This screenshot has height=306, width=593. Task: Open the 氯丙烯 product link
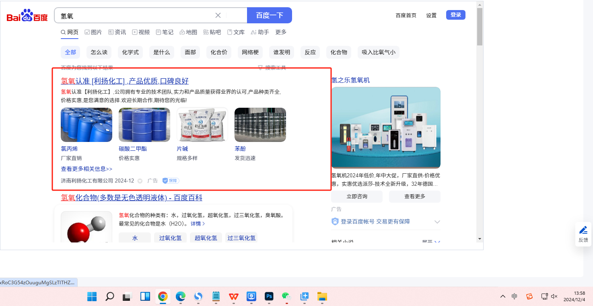pos(69,149)
